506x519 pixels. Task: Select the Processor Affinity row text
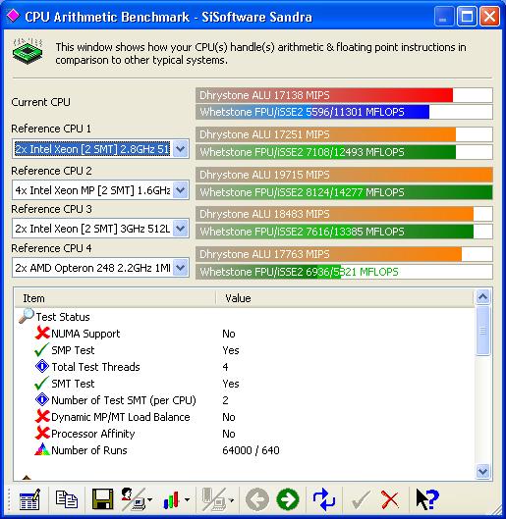point(93,434)
